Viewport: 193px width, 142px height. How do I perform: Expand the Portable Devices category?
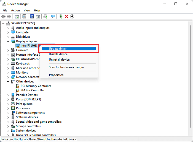pos(8,95)
